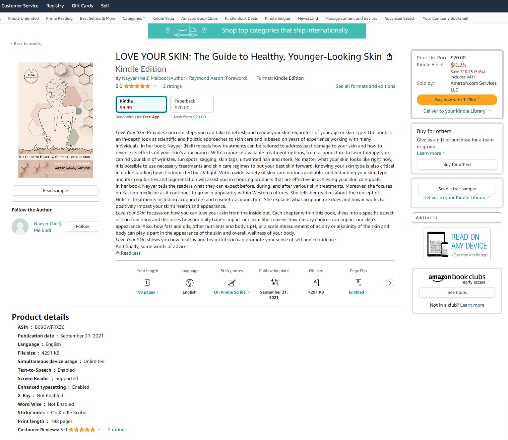508x440 pixels.
Task: Open Customer Service menu item
Action: pyautogui.click(x=20, y=6)
